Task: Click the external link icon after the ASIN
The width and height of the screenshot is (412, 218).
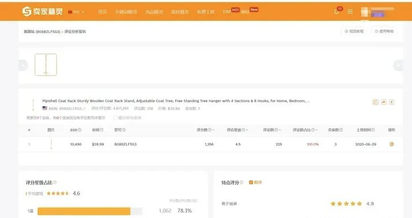Action: [x=84, y=108]
